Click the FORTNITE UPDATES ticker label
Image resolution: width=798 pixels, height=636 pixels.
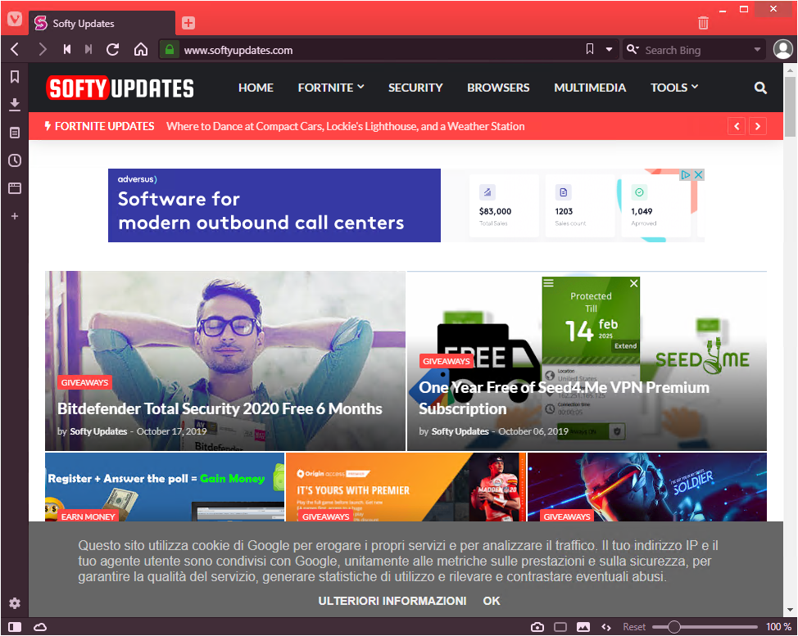click(x=100, y=126)
